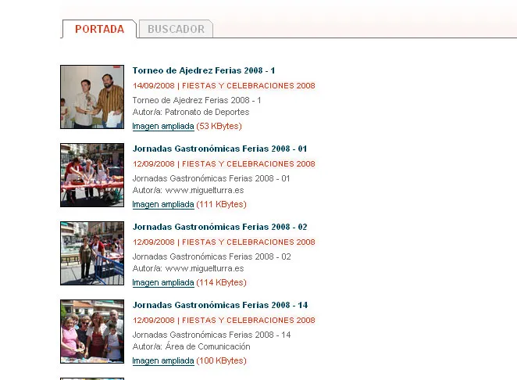The image size is (517, 380).
Task: Click title link Jornadas Gastronómicas Ferias 2008 - 01
Action: point(219,149)
